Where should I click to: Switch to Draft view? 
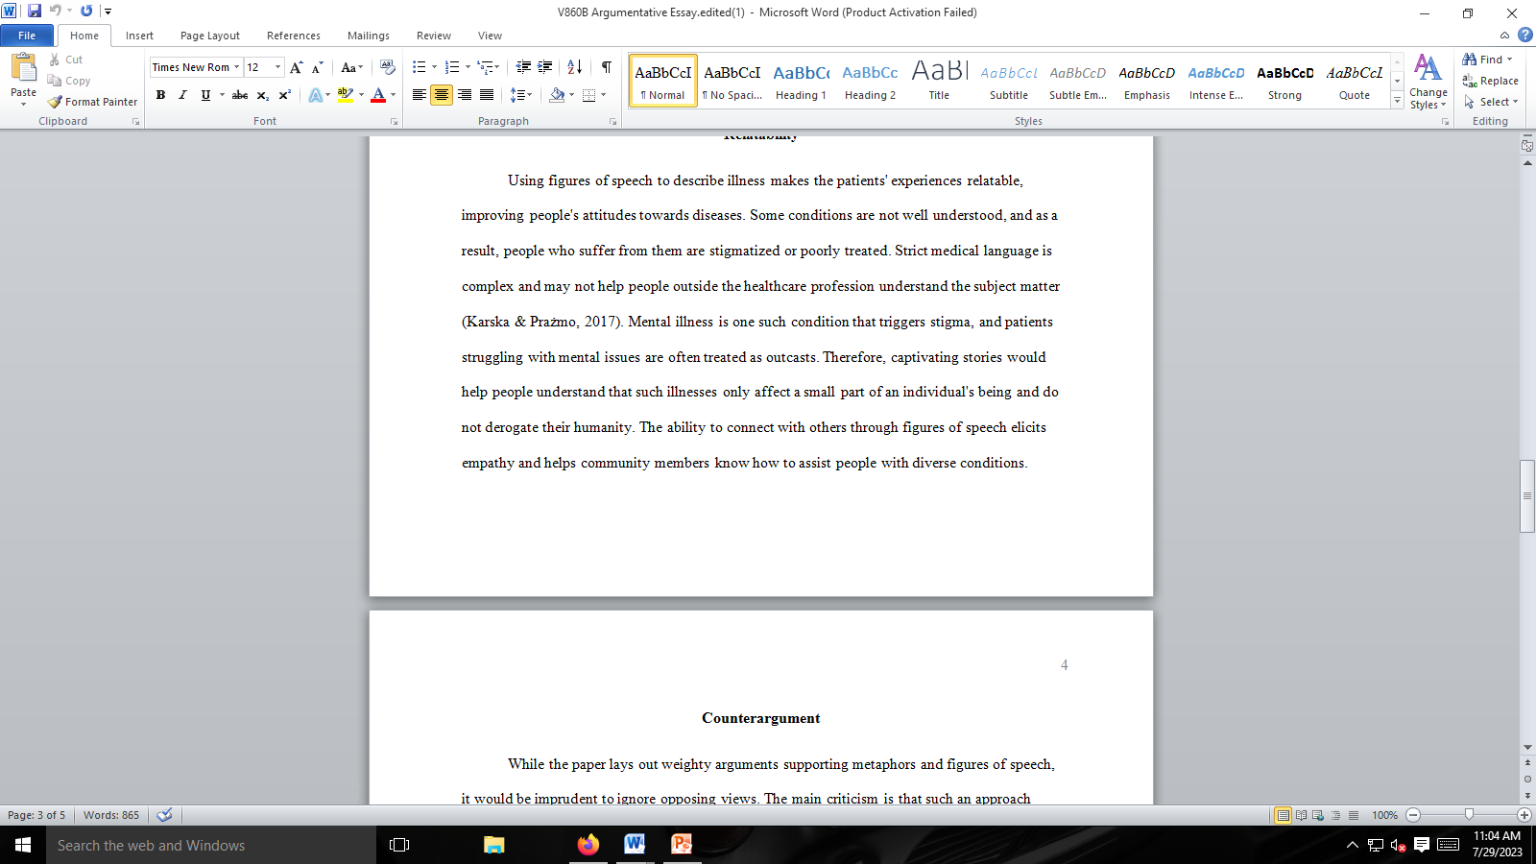pos(1354,815)
